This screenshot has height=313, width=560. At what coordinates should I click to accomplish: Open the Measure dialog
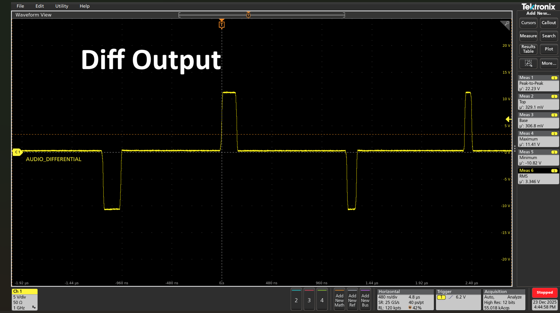click(x=528, y=36)
